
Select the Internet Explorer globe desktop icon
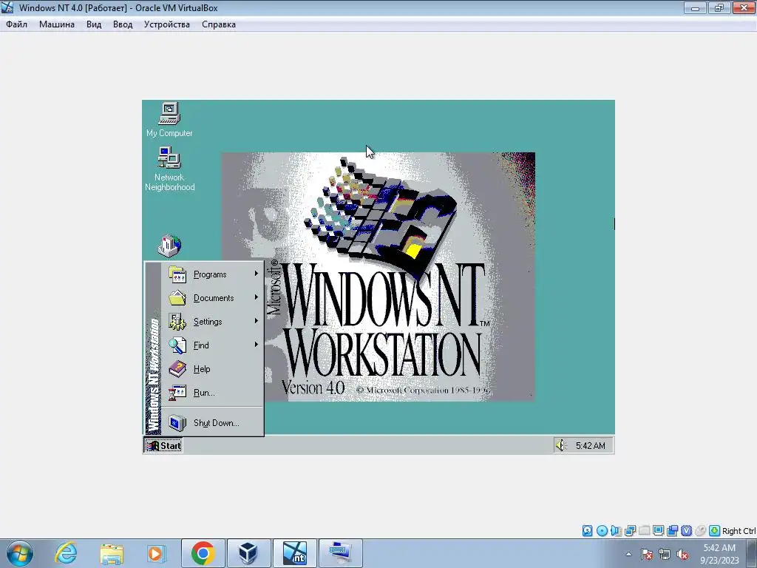point(169,246)
